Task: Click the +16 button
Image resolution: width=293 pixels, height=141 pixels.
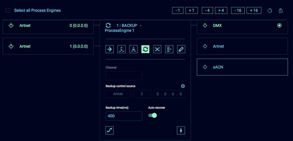Action: (254, 10)
